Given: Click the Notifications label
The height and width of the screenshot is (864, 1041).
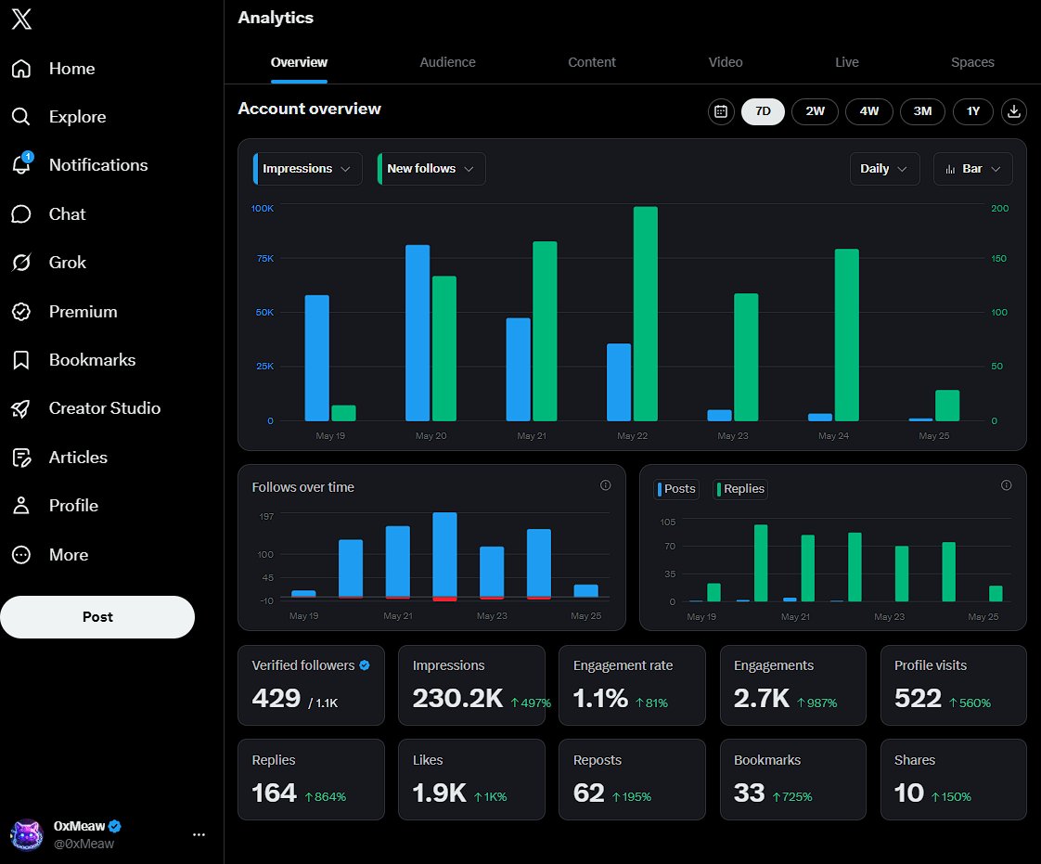Looking at the screenshot, I should pyautogui.click(x=98, y=165).
